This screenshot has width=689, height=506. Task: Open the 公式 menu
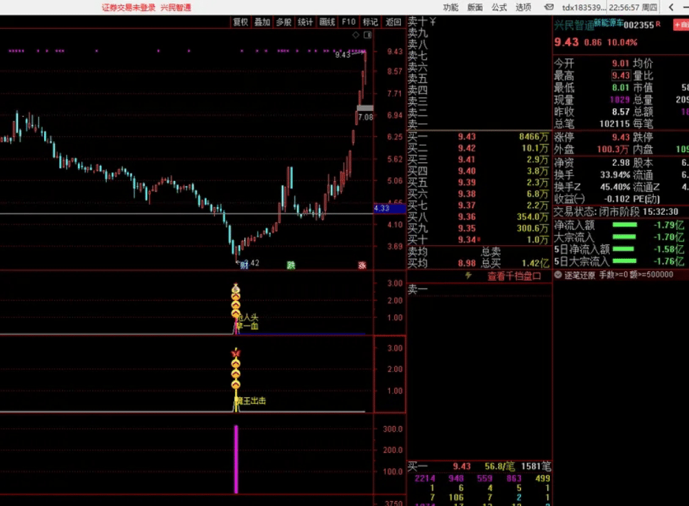pyautogui.click(x=499, y=7)
